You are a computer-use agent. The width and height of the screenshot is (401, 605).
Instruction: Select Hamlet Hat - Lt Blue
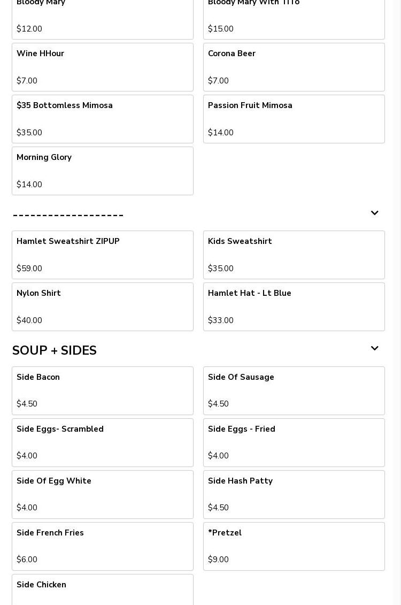[294, 307]
